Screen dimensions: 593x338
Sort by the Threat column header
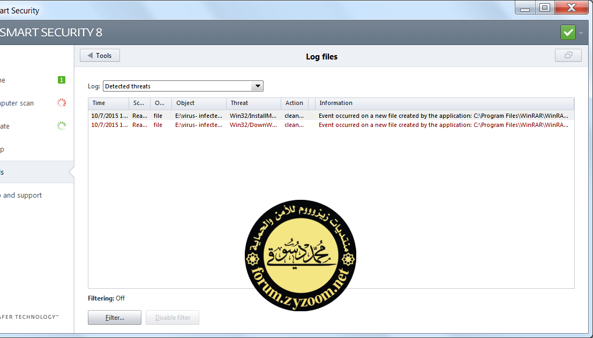[x=253, y=103]
